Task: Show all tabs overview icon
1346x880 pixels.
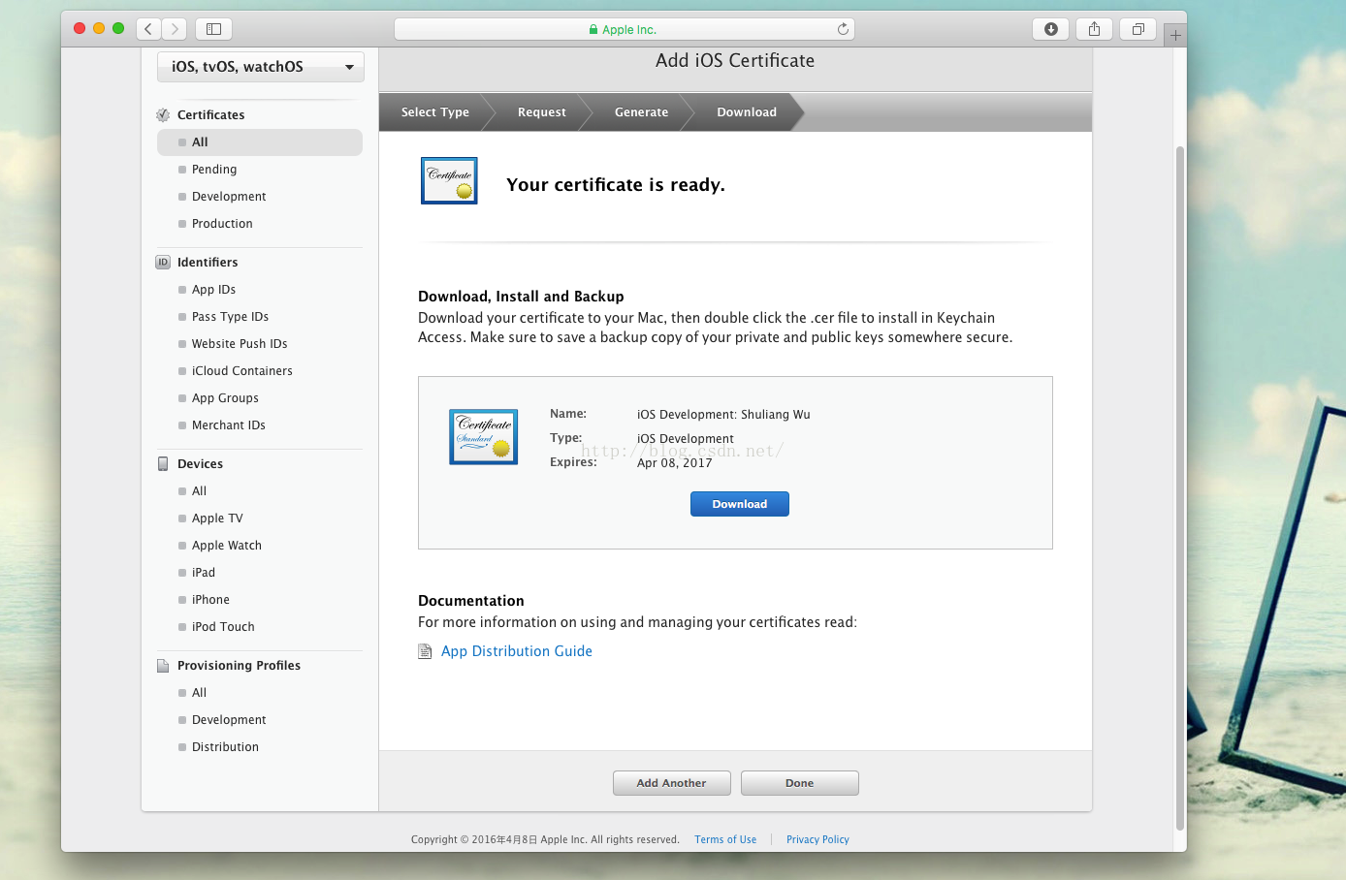Action: (1138, 29)
